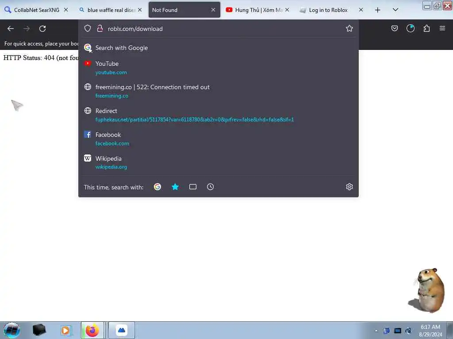Open the circular profile toolbar icon
The width and height of the screenshot is (453, 339).
point(410,28)
